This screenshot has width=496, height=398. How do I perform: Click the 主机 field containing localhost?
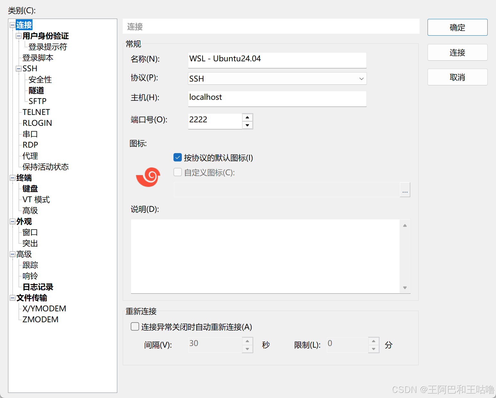click(x=277, y=99)
